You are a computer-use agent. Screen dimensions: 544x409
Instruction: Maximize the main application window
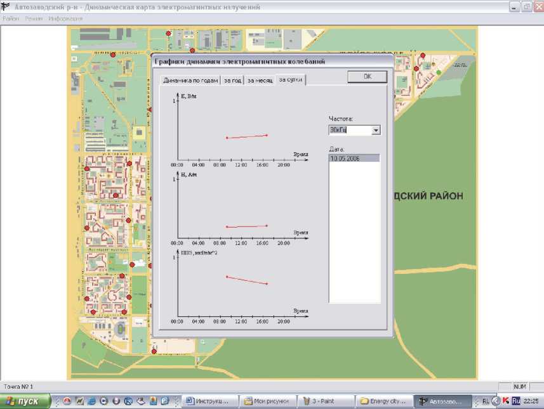pos(527,7)
